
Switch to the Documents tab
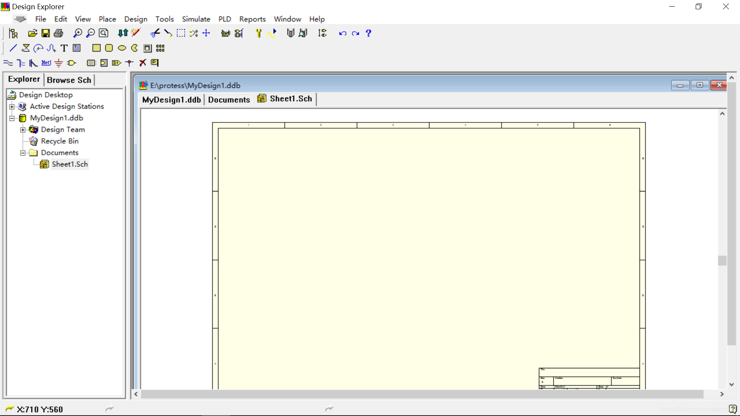coord(229,100)
